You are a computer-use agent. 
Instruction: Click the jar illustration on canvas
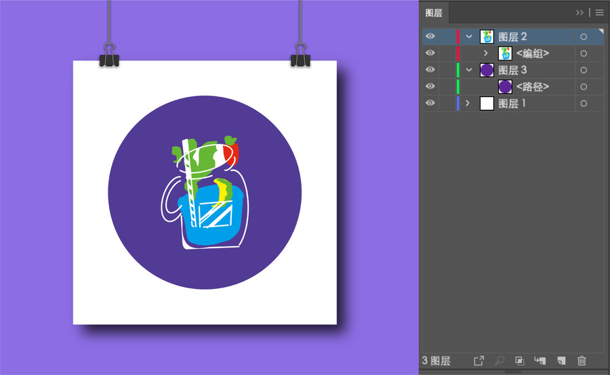click(x=205, y=193)
